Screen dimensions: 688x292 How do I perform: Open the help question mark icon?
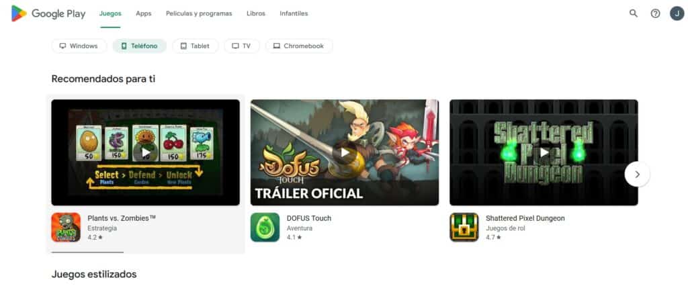tap(655, 13)
